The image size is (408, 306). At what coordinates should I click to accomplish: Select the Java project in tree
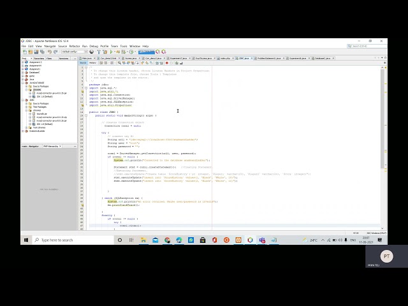(31, 79)
